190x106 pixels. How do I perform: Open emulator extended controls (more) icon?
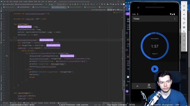click(184, 49)
